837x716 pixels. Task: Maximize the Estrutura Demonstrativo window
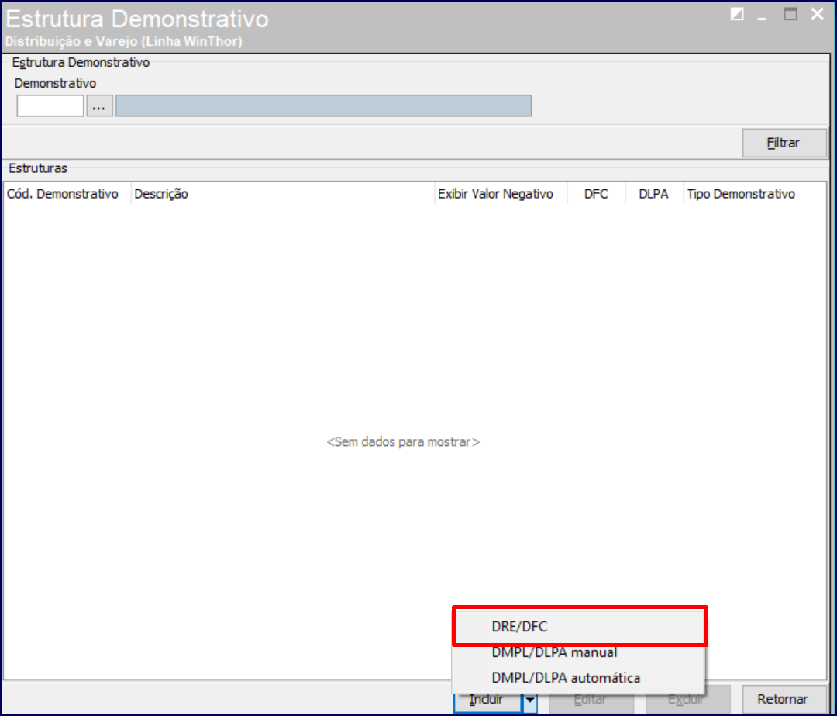(x=790, y=15)
